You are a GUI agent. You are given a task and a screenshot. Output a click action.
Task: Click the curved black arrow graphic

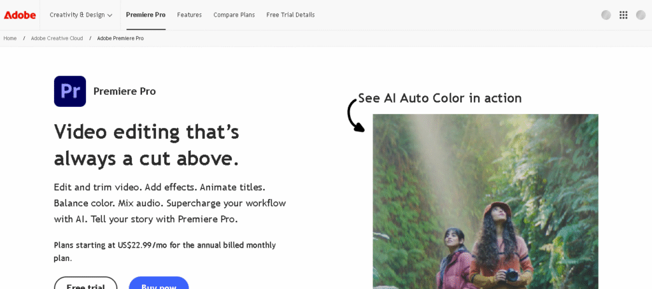click(x=355, y=116)
